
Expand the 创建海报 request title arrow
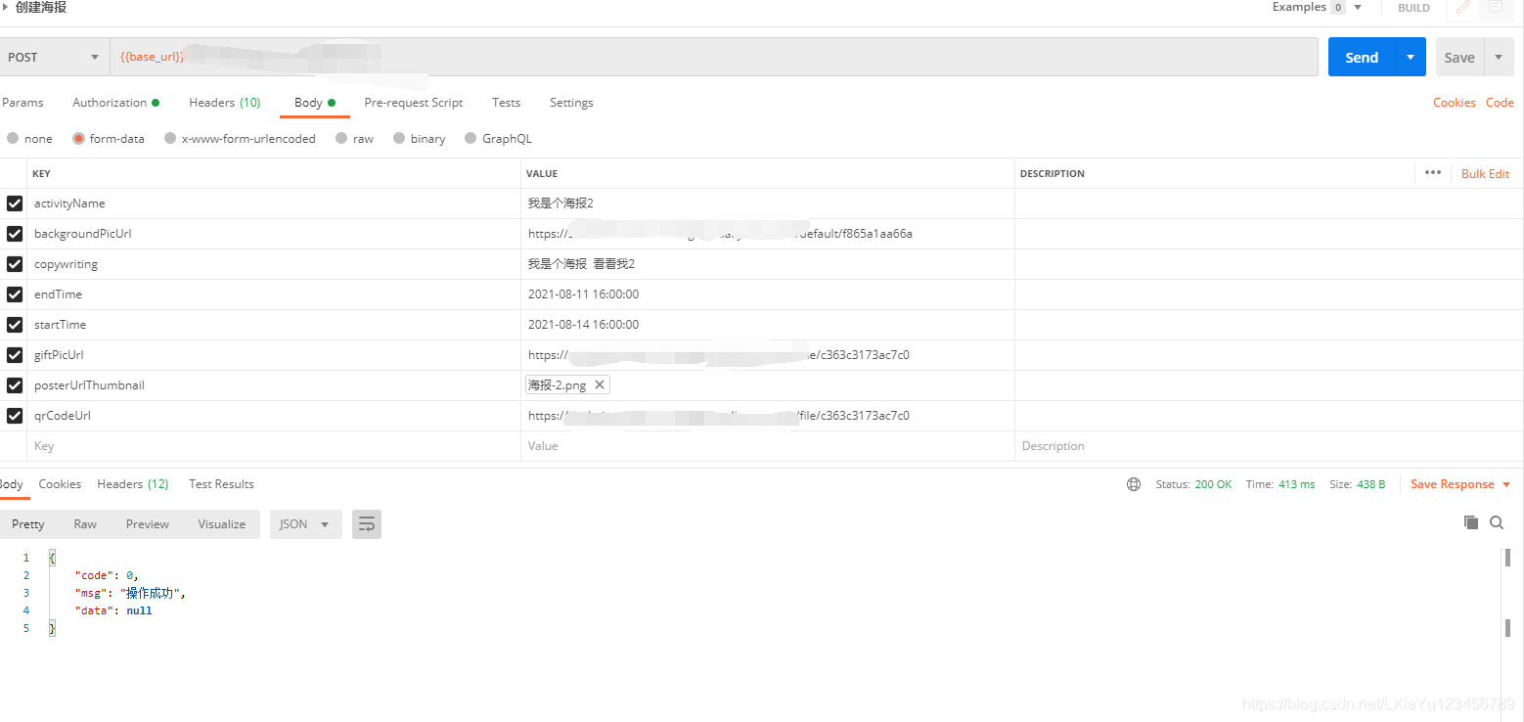5,7
